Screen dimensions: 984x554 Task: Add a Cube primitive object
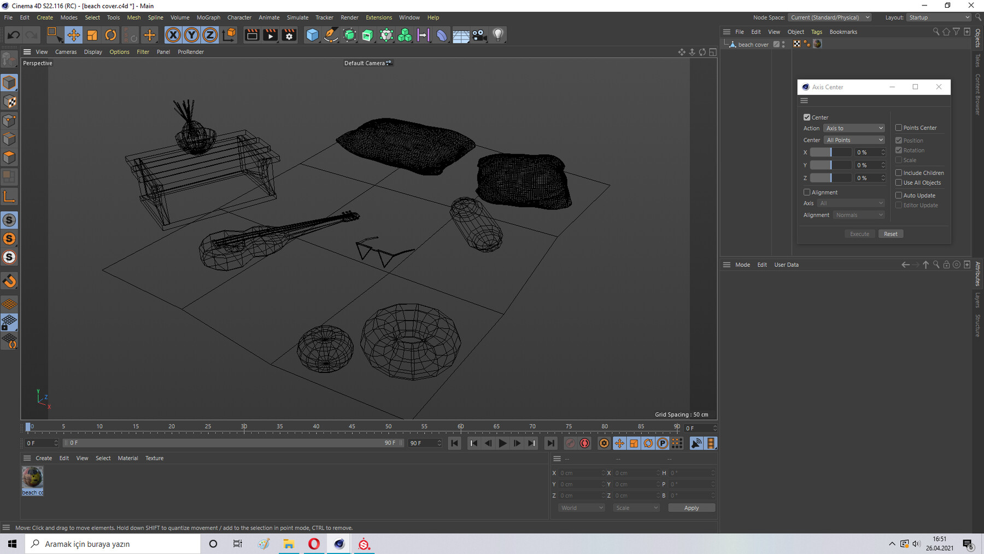[312, 35]
